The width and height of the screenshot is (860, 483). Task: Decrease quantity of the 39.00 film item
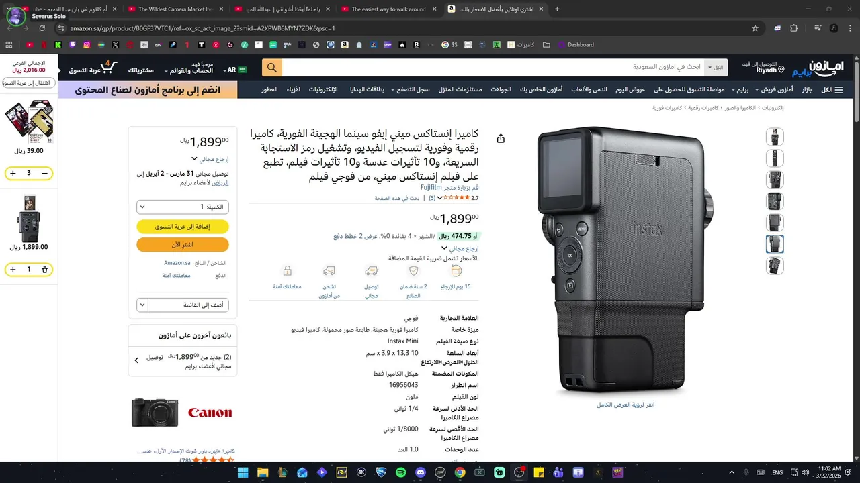(x=45, y=174)
